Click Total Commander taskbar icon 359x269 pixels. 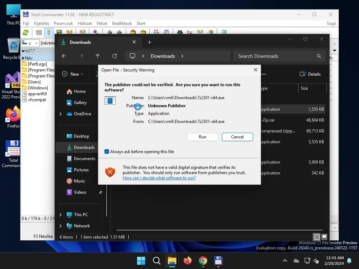(x=218, y=261)
